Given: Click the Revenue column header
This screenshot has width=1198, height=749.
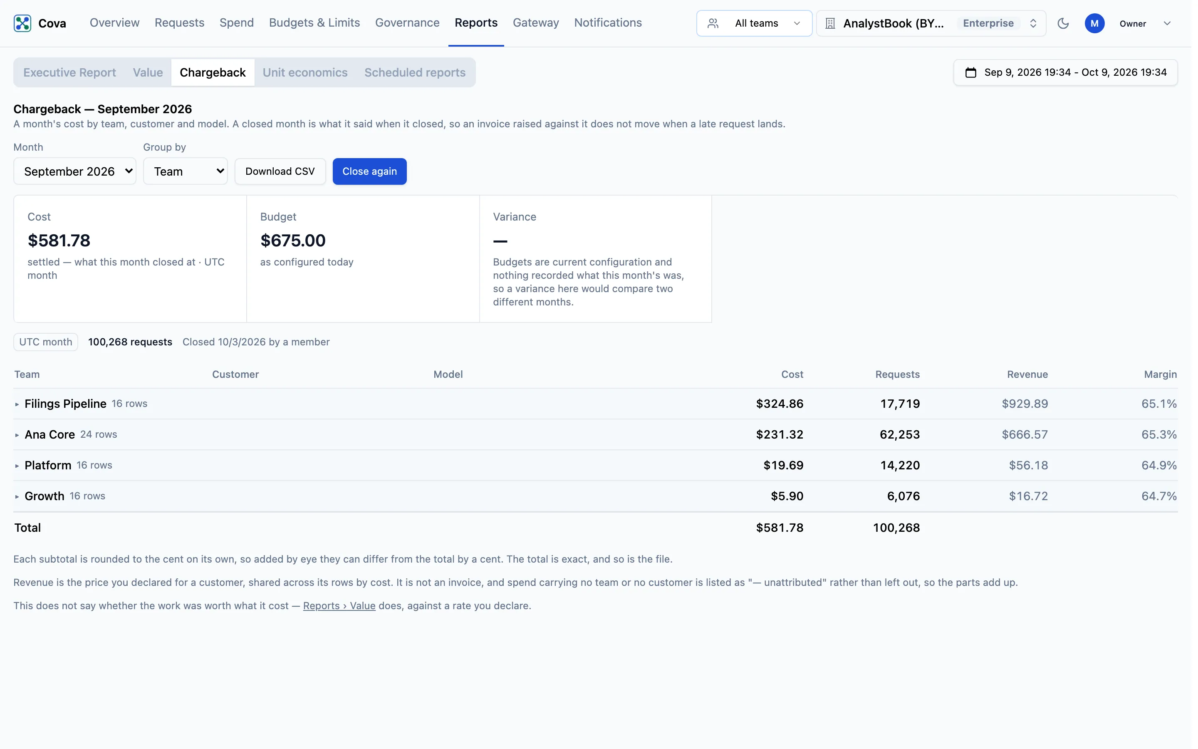Looking at the screenshot, I should (1027, 374).
